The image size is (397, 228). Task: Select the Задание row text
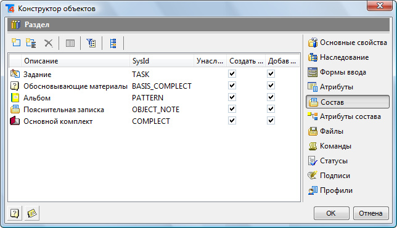pos(38,75)
